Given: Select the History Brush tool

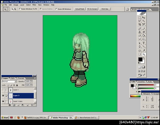Looking at the screenshot, I should coord(143,32).
